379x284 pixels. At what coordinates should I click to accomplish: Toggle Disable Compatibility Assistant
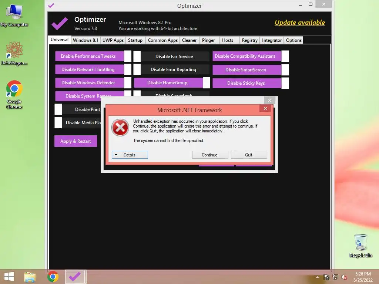coord(251,56)
